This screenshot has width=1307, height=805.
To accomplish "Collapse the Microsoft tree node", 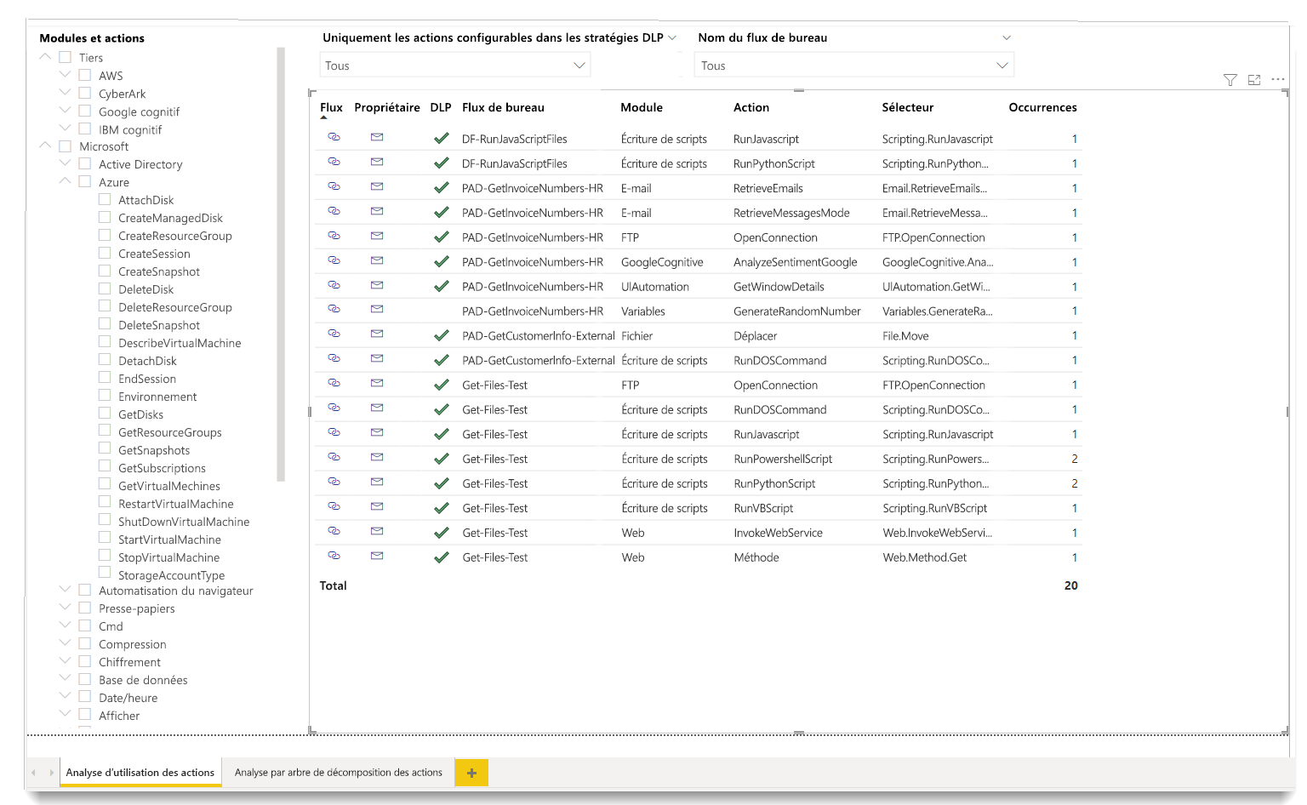I will click(x=45, y=146).
